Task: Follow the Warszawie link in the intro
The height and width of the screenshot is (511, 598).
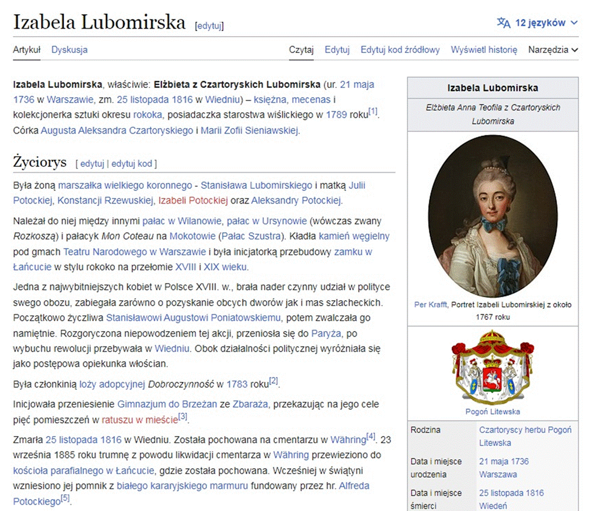Action: coord(70,100)
